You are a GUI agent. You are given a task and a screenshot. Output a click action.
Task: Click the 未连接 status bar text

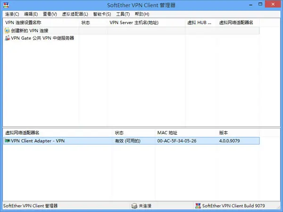point(145,206)
